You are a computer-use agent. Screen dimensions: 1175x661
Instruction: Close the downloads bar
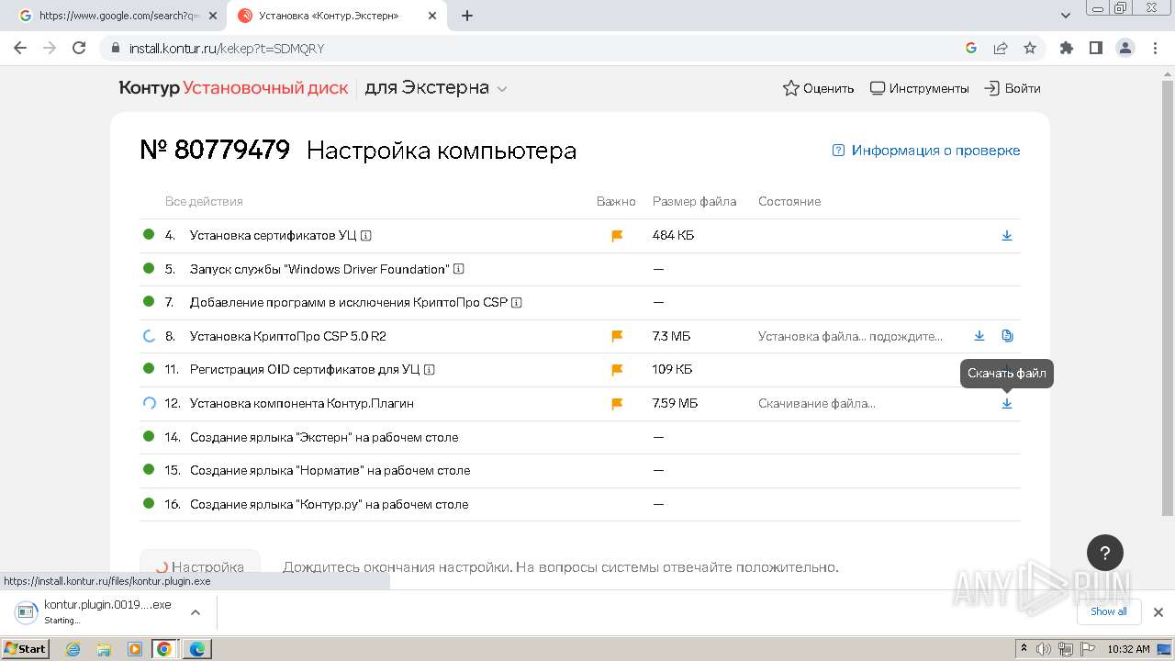pyautogui.click(x=1158, y=612)
